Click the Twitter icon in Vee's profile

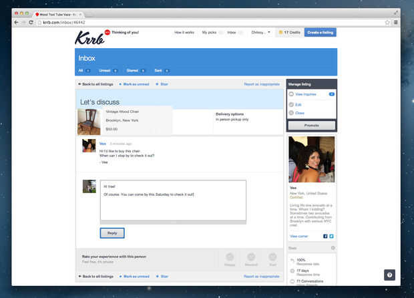(331, 236)
